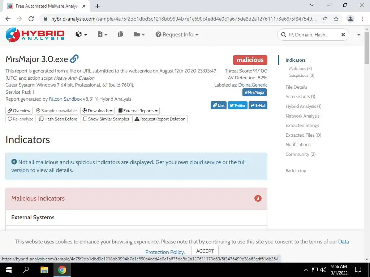Share report via Twitter button
Image resolution: width=370 pixels, height=277 pixels.
(x=238, y=105)
